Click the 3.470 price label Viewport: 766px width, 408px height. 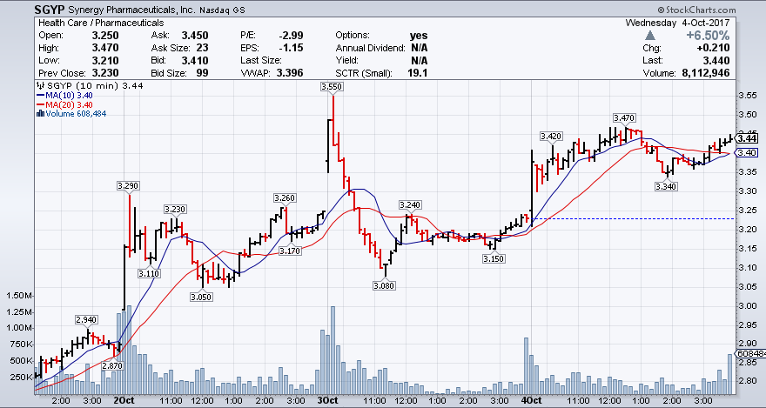[x=623, y=117]
